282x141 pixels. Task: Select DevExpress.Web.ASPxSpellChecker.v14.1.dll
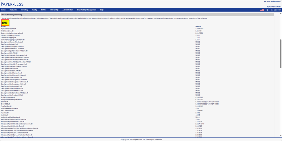pos(16,62)
